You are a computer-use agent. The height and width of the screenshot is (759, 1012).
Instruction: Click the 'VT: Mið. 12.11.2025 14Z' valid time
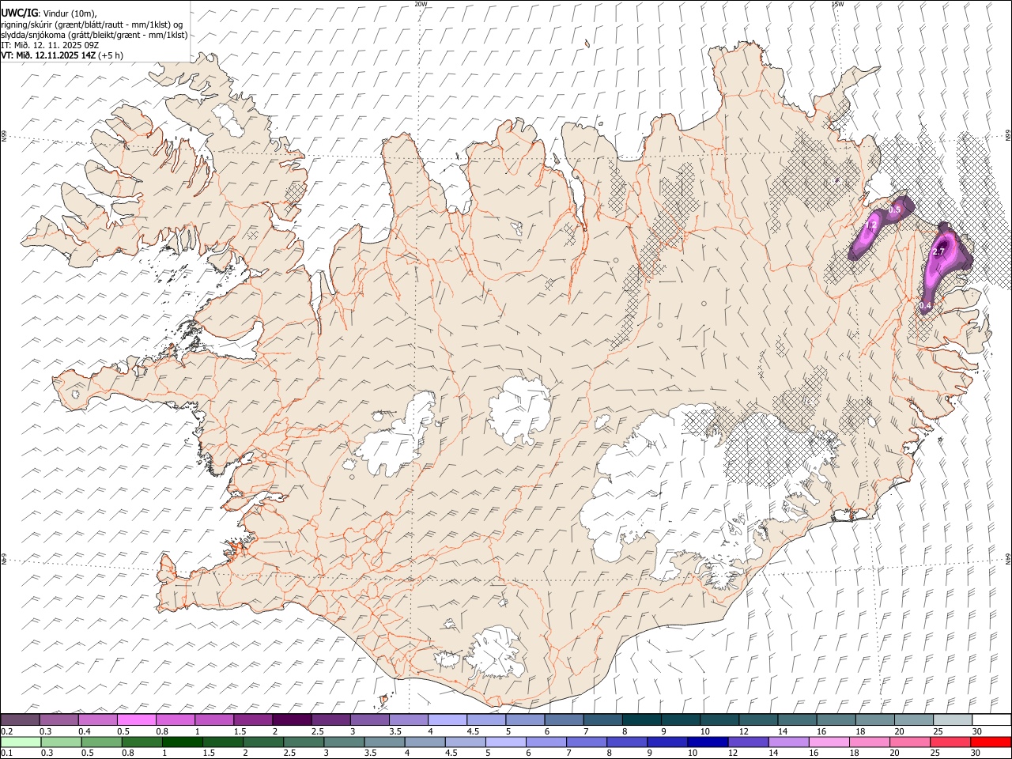tap(48, 55)
